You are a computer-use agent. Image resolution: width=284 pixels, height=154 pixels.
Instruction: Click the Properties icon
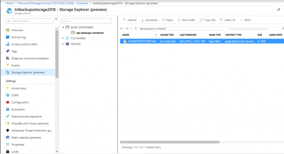(x=7, y=144)
